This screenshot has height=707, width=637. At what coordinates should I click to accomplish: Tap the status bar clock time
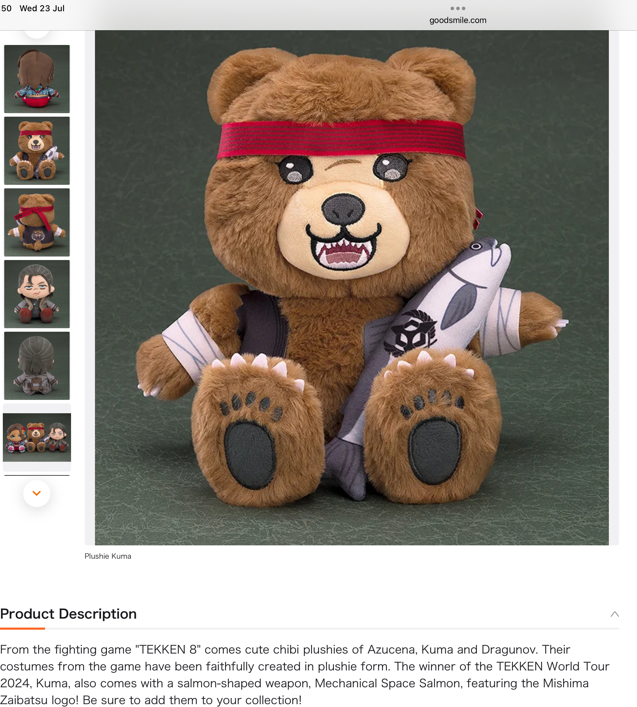pyautogui.click(x=6, y=8)
